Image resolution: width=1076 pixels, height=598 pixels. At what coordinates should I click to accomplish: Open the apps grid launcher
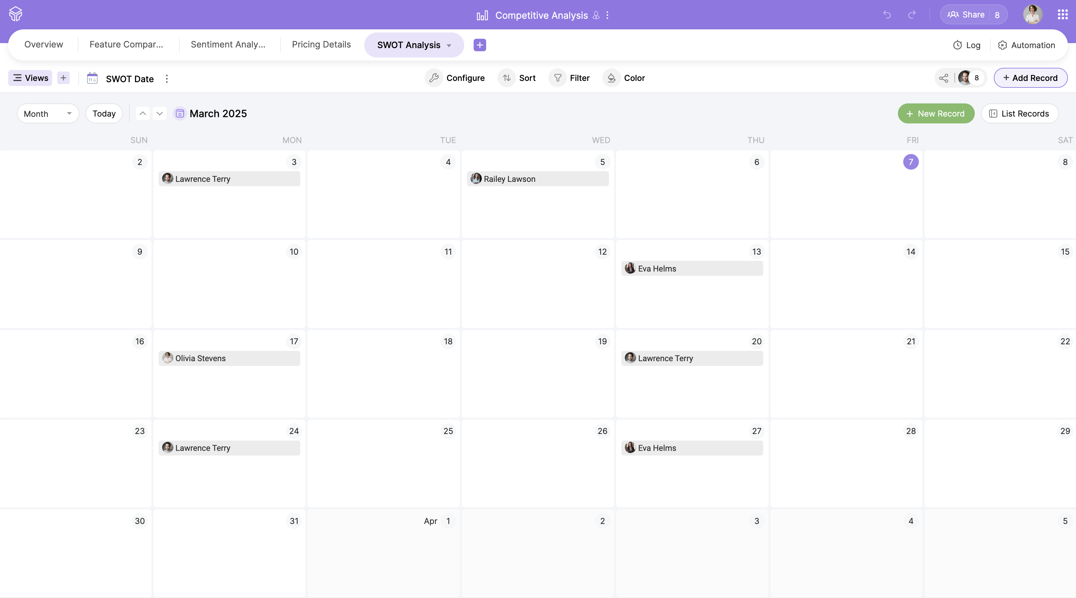tap(1063, 15)
